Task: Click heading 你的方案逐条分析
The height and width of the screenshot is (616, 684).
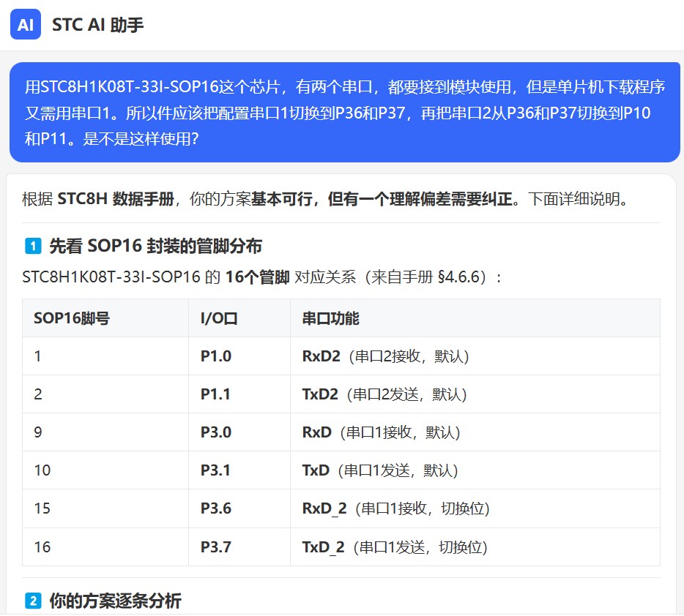Action: [115, 601]
